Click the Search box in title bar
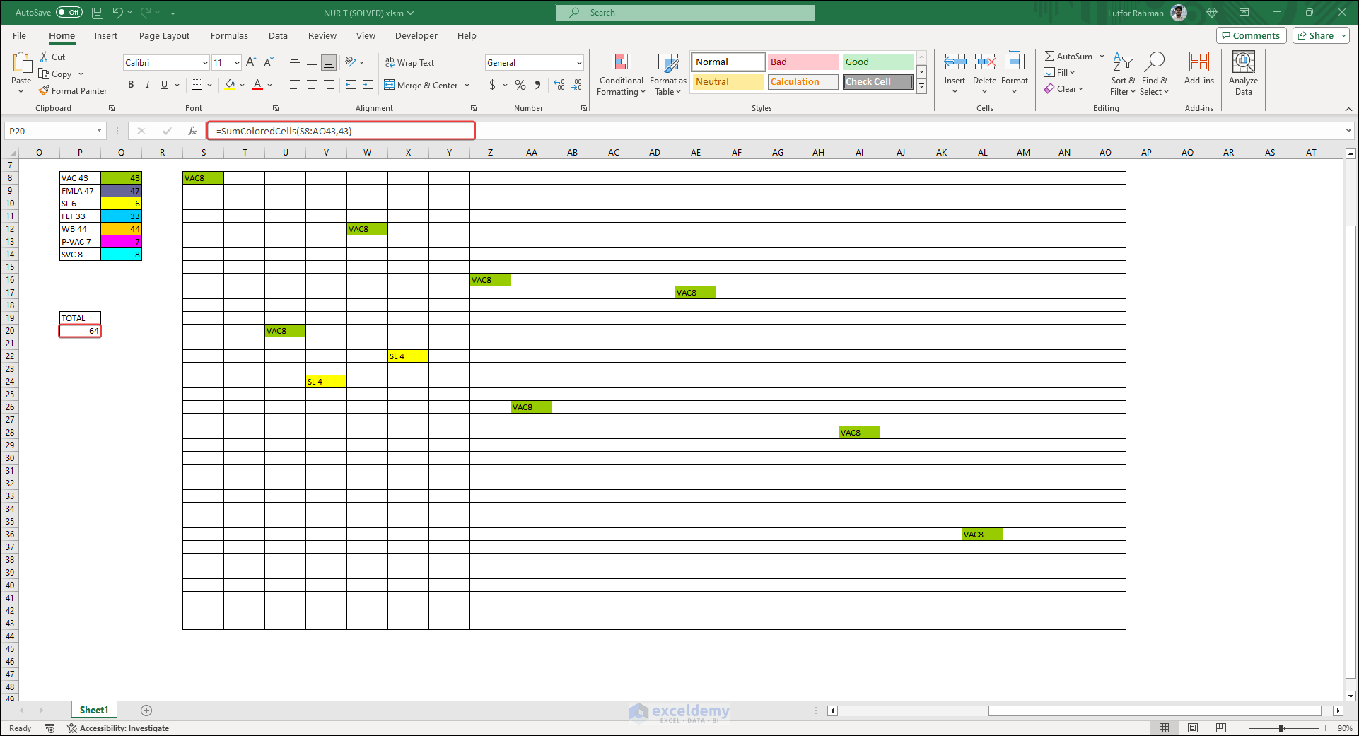This screenshot has width=1359, height=736. pyautogui.click(x=685, y=13)
